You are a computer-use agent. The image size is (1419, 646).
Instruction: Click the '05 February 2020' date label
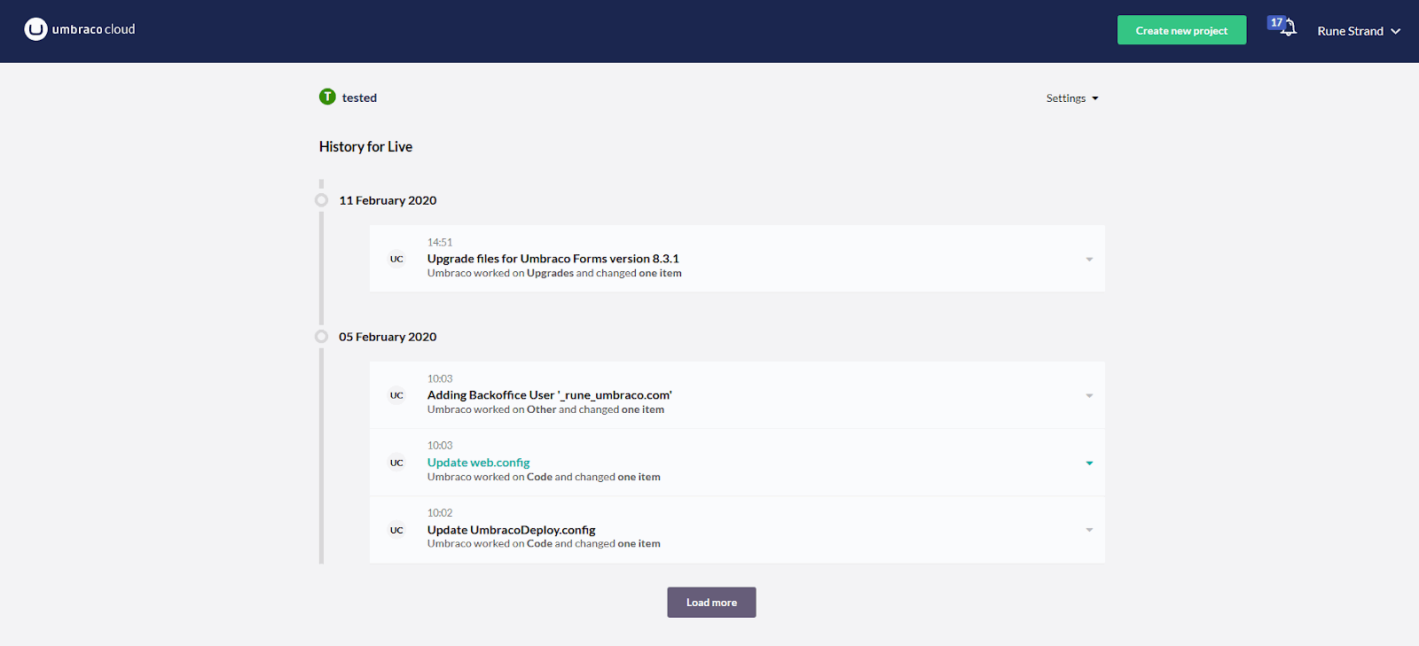[388, 337]
